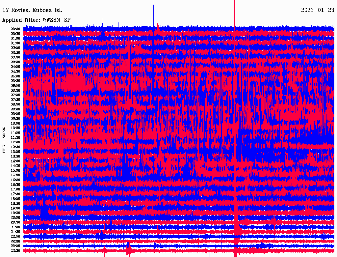Select the 16:00 time label
Image resolution: width=337 pixels, height=257 pixels.
tap(15, 180)
